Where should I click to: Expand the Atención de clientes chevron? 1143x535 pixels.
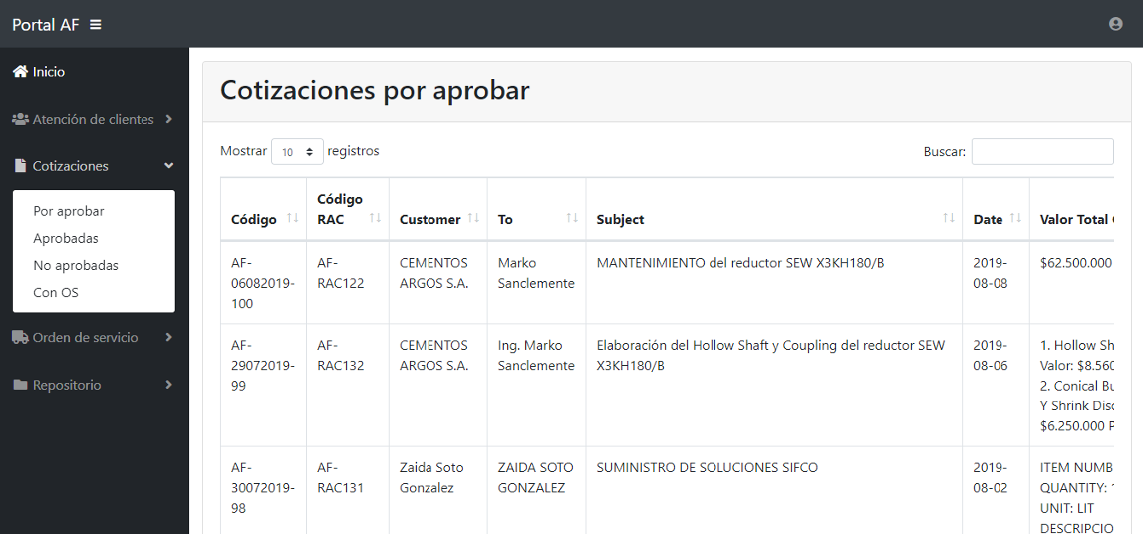click(168, 119)
